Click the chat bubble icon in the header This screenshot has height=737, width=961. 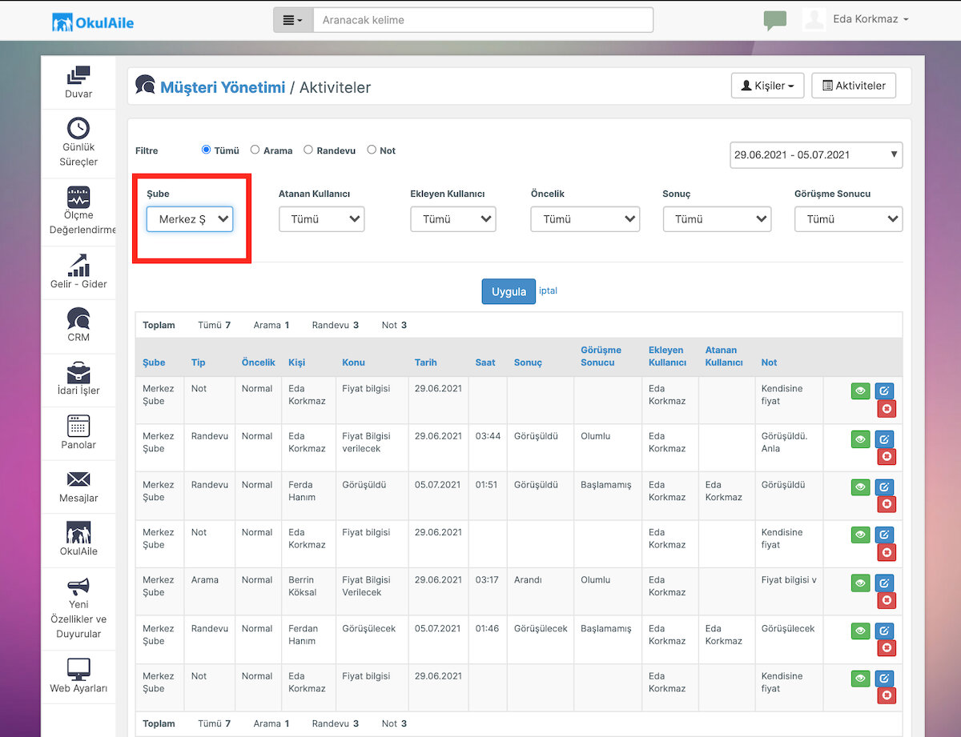tap(774, 20)
